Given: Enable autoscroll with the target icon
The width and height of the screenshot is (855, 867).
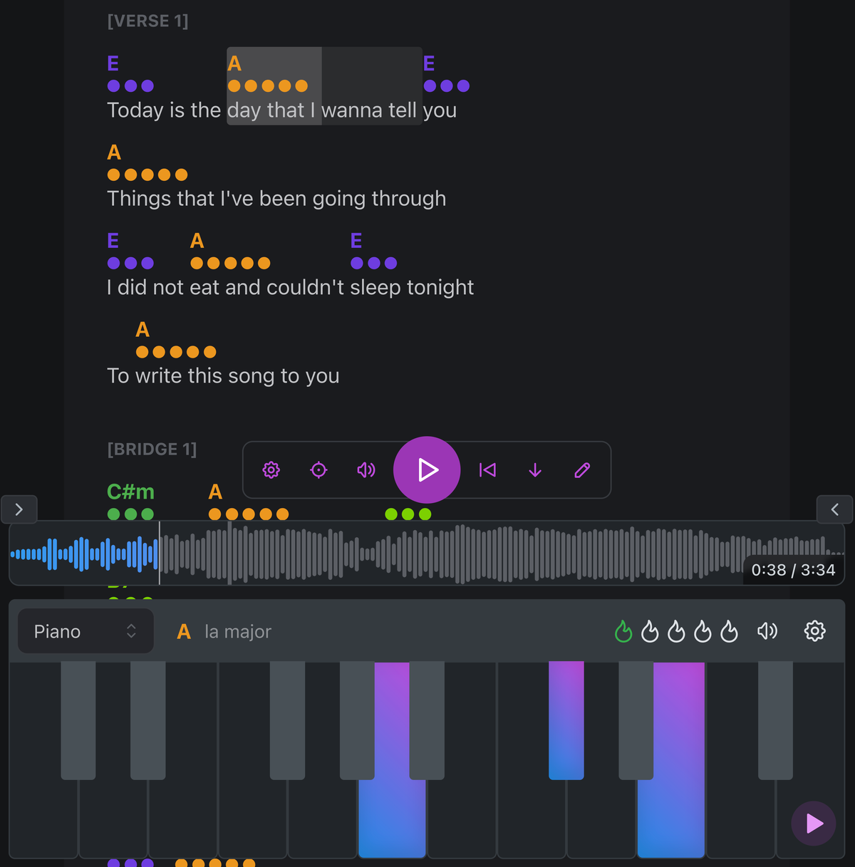Looking at the screenshot, I should click(x=318, y=470).
